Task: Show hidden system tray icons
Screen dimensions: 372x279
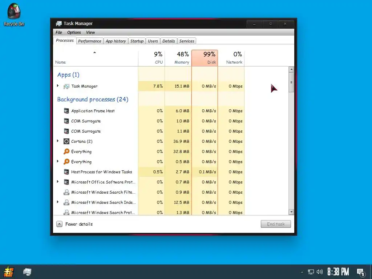Action: click(x=302, y=272)
